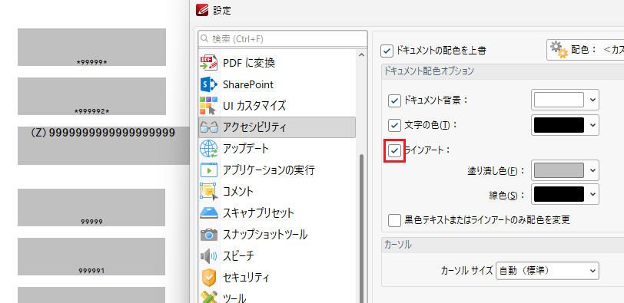The image size is (624, 303).
Task: Click the アプリケーションの実行 play icon
Action: tap(208, 170)
